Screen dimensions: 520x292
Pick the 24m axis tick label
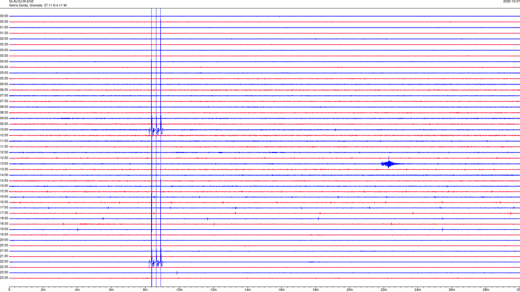[x=418, y=290]
